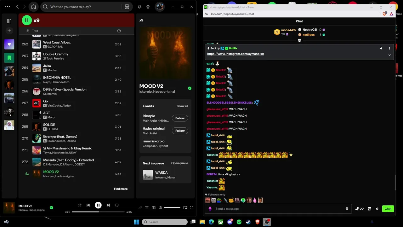Screen dimensions: 403x227
Task: Toggle the saved checkmark next to MOOD V2 in the side panel
Action: (x=190, y=88)
